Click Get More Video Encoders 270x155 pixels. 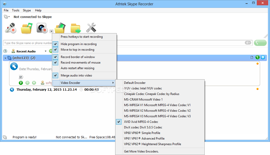(x=160, y=151)
